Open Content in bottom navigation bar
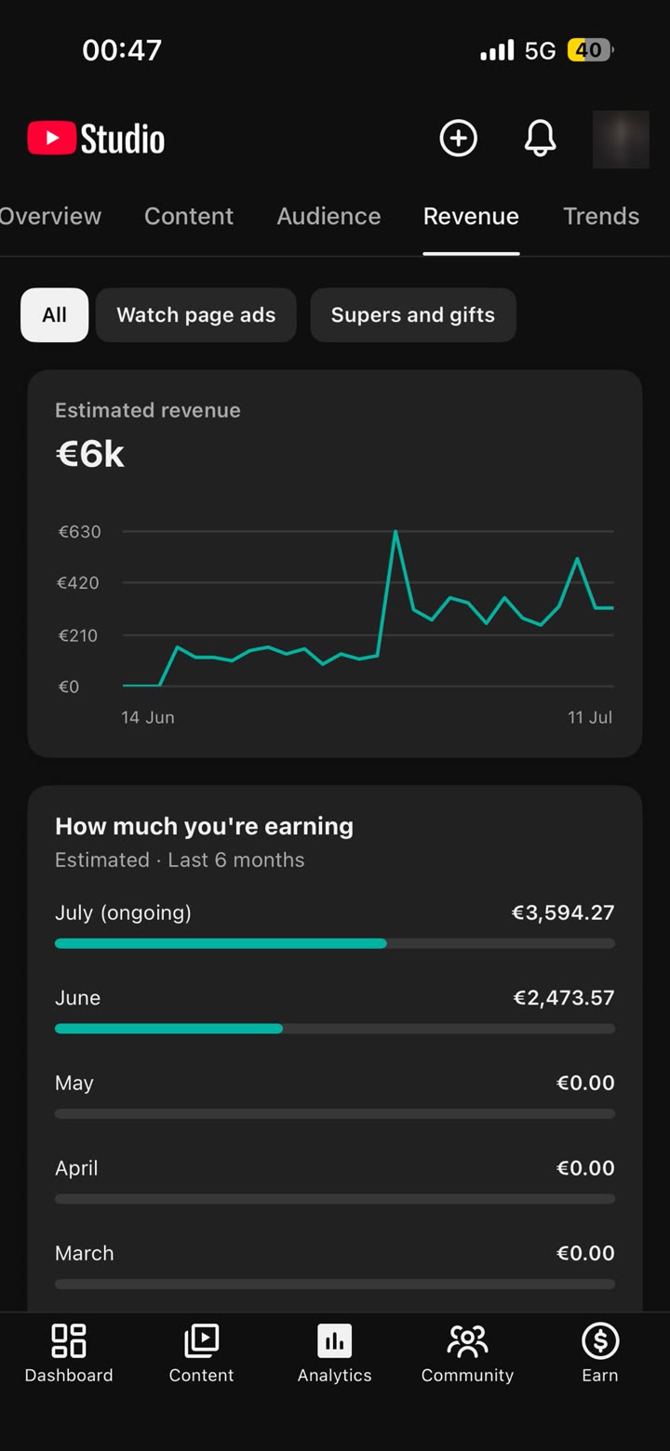 click(x=201, y=1353)
